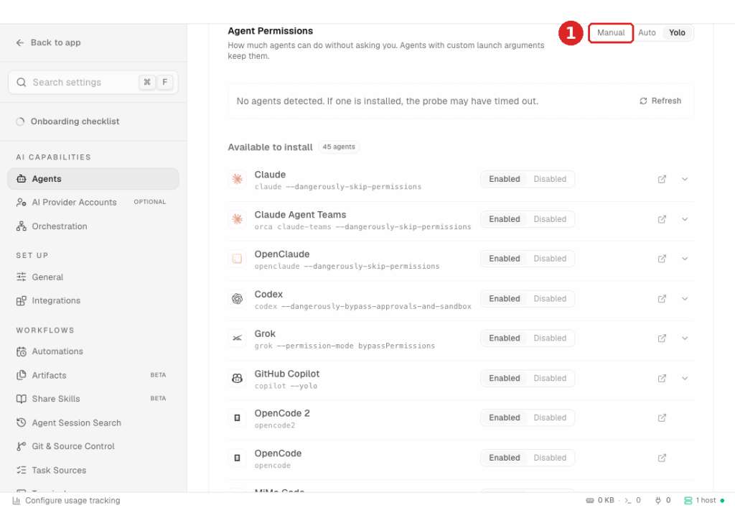Open Codex's external link icon
Screen dimensions: 735x508
coord(662,299)
